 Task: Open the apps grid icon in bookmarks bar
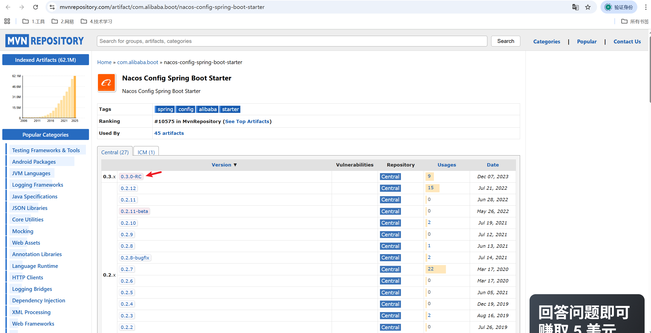pyautogui.click(x=7, y=21)
